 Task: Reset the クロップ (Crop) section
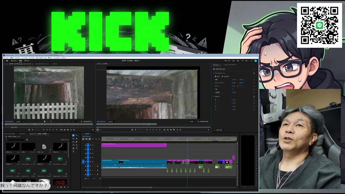click(254, 96)
